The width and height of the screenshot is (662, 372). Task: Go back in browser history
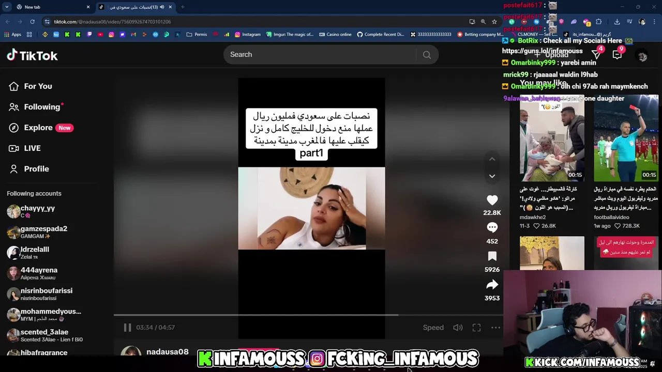click(7, 22)
